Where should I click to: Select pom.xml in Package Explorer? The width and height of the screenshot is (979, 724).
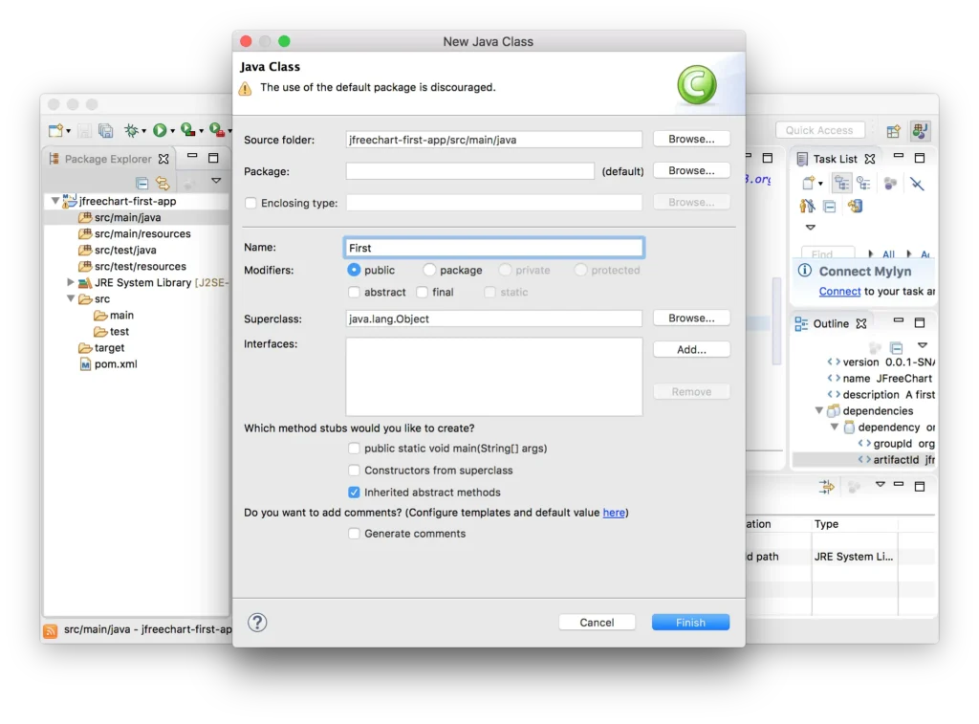[x=115, y=364]
